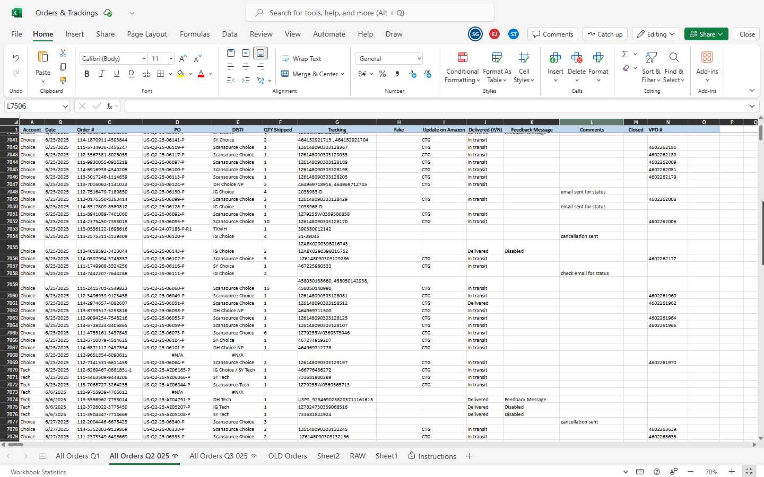Click the Sort & Filter funnel icon
This screenshot has width=764, height=477.
[x=651, y=57]
